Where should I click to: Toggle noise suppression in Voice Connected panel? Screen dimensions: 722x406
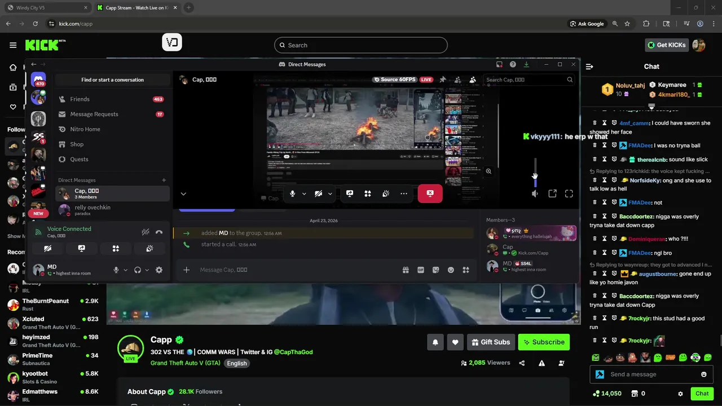click(x=145, y=232)
